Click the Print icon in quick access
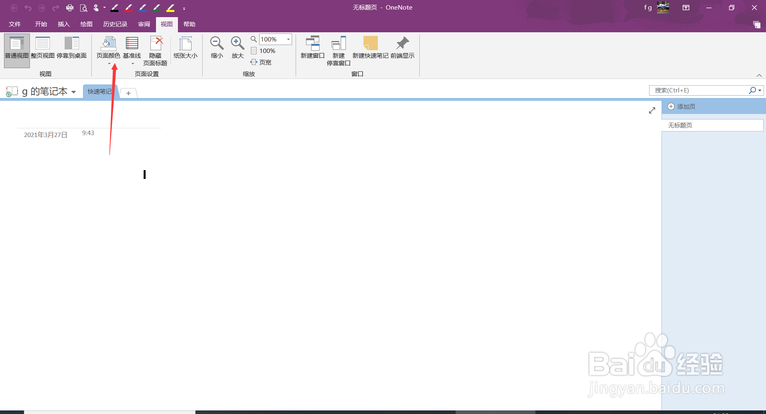This screenshot has height=414, width=766. [70, 8]
